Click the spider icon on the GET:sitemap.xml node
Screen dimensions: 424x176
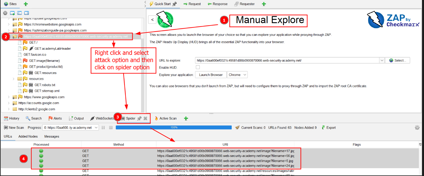point(31,91)
